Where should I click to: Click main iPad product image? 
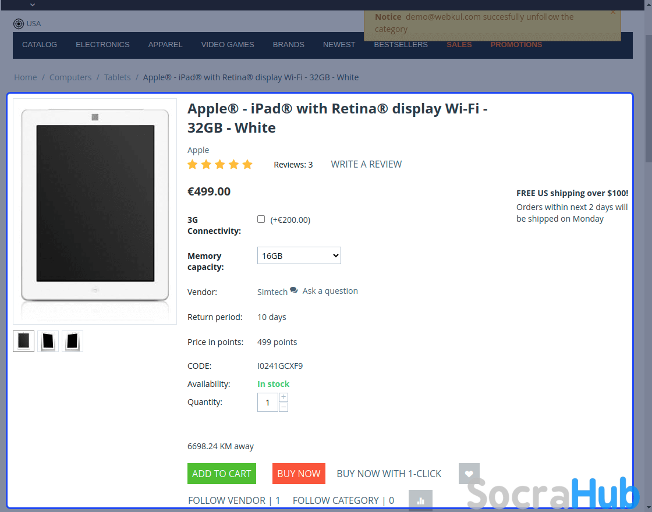(95, 211)
